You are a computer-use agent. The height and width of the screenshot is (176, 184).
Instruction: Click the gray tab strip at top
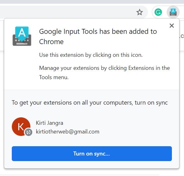[x=92, y=2]
